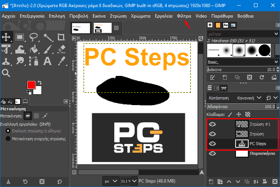Create a new layer

click(211, 182)
